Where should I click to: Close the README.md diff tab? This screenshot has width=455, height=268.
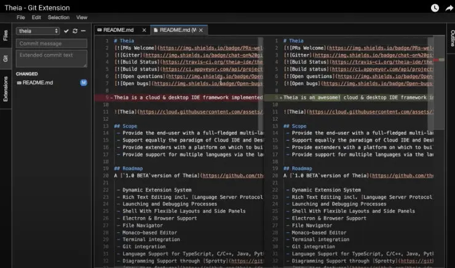pyautogui.click(x=201, y=30)
